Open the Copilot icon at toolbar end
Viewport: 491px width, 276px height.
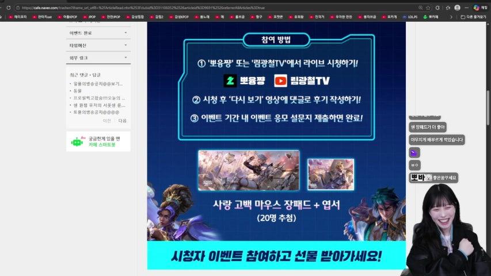(x=477, y=8)
